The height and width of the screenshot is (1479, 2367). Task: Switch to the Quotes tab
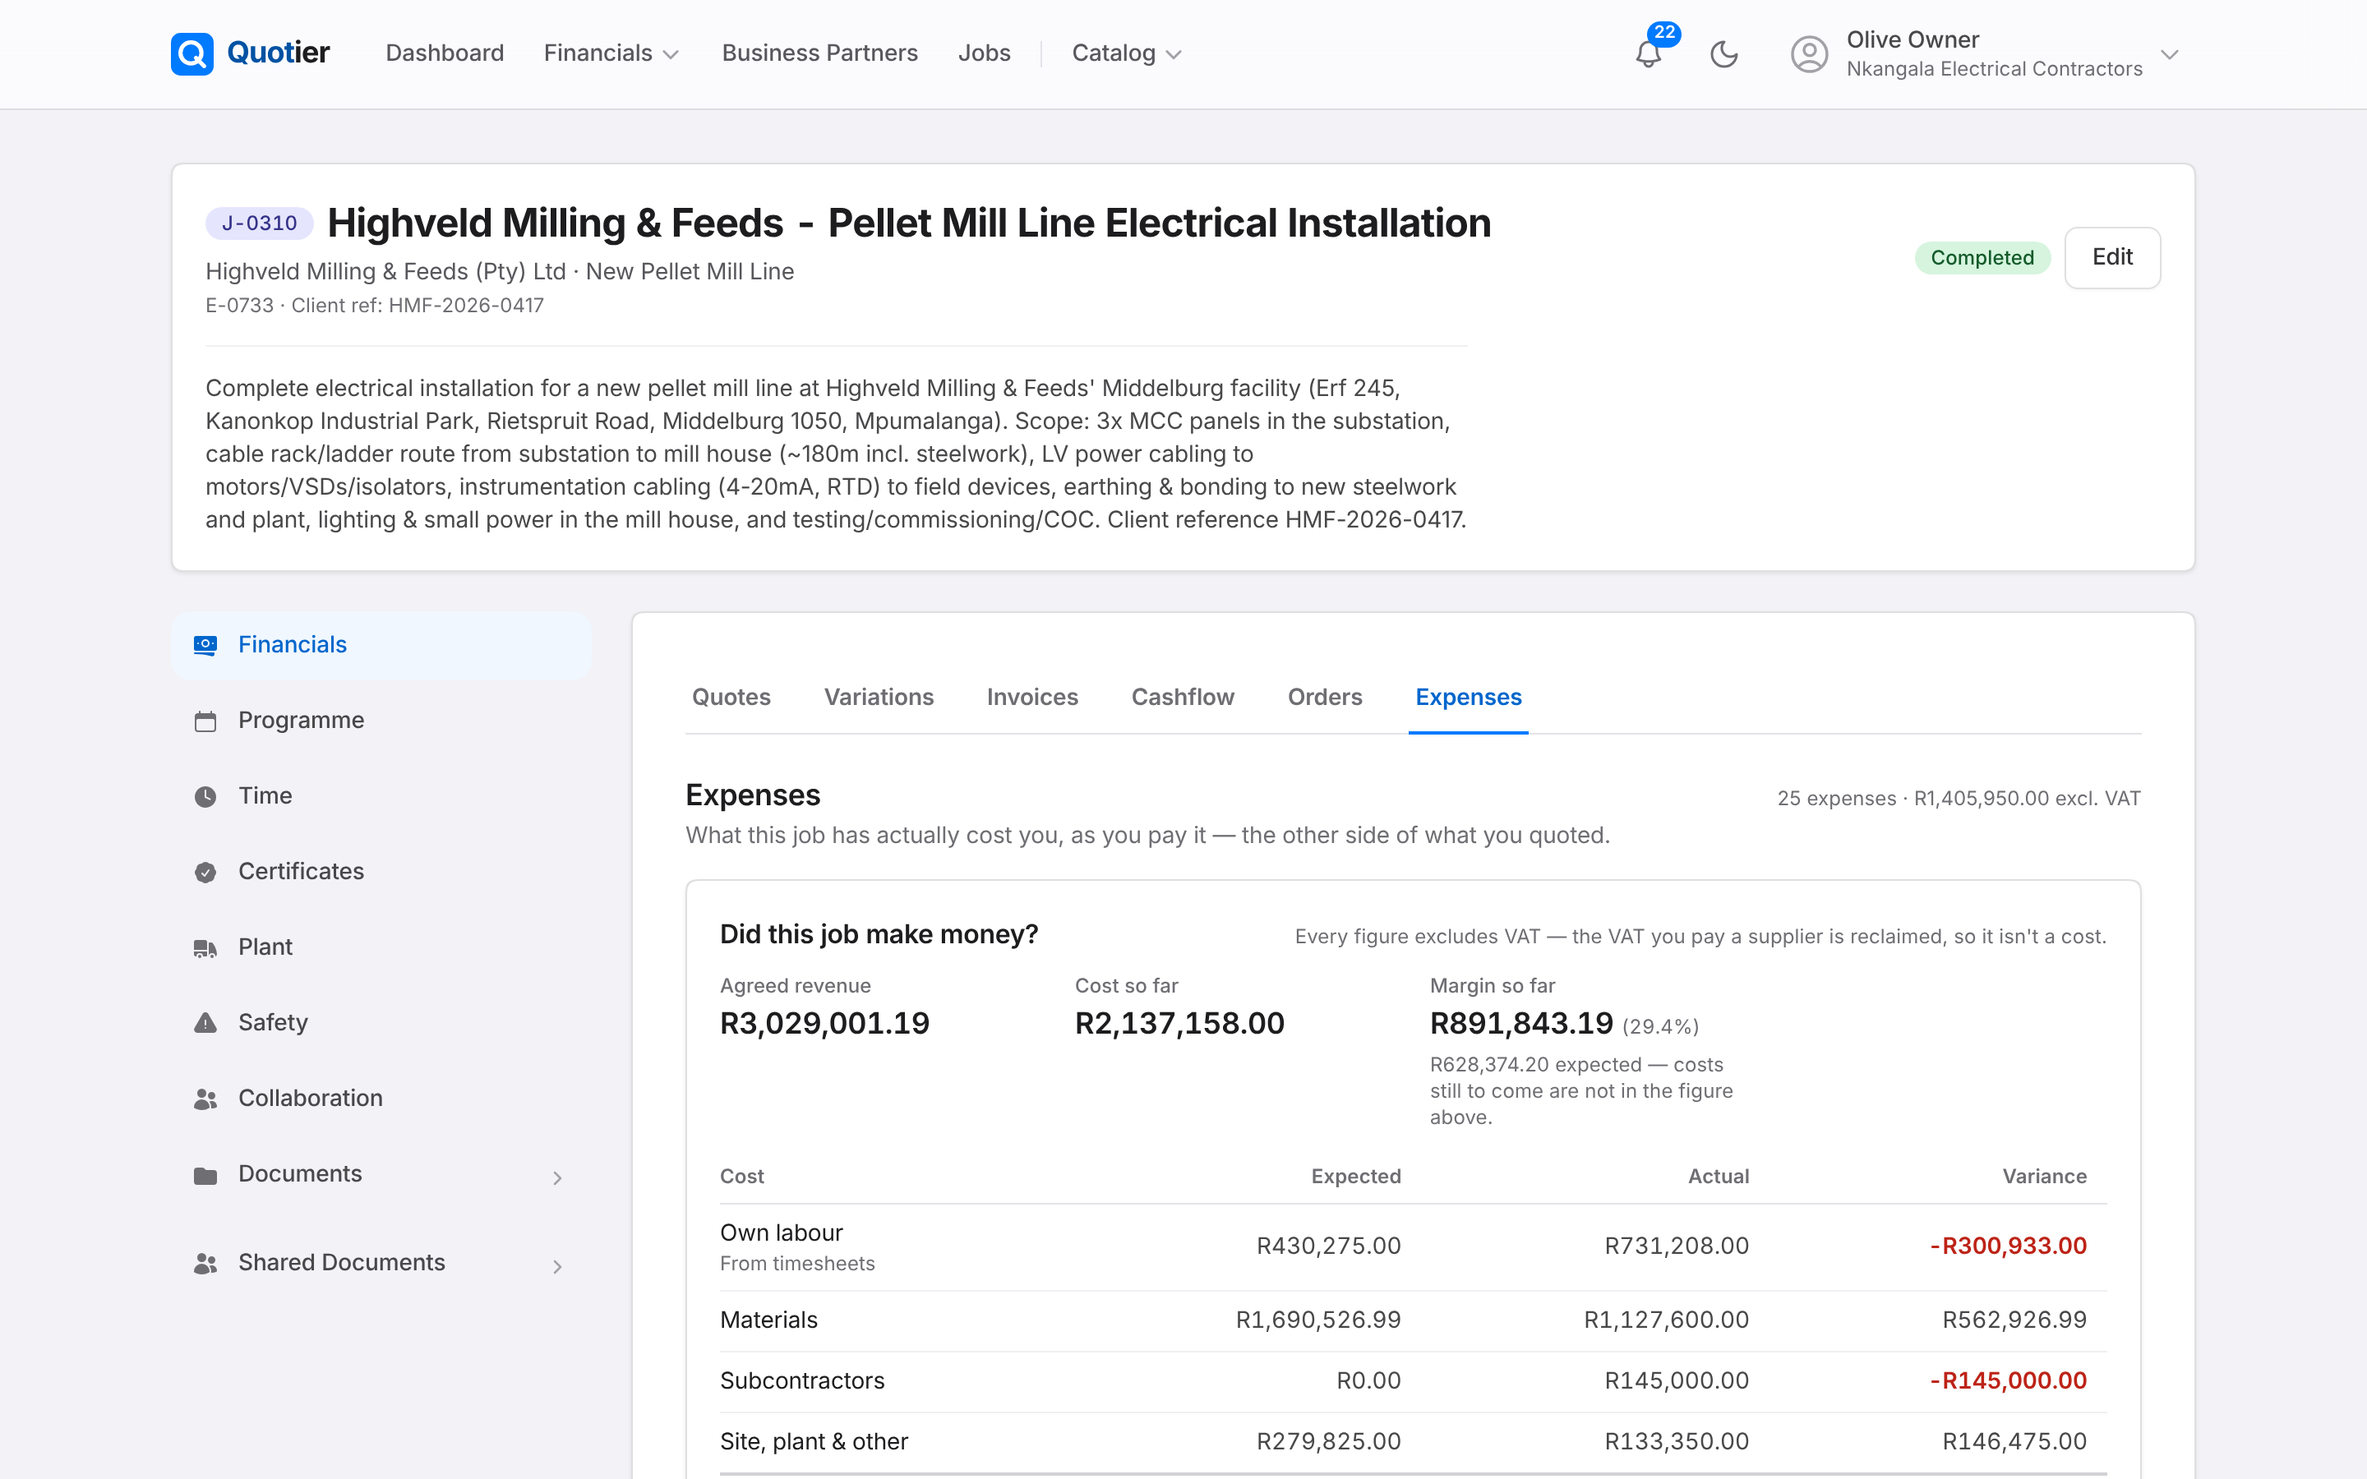click(x=731, y=697)
